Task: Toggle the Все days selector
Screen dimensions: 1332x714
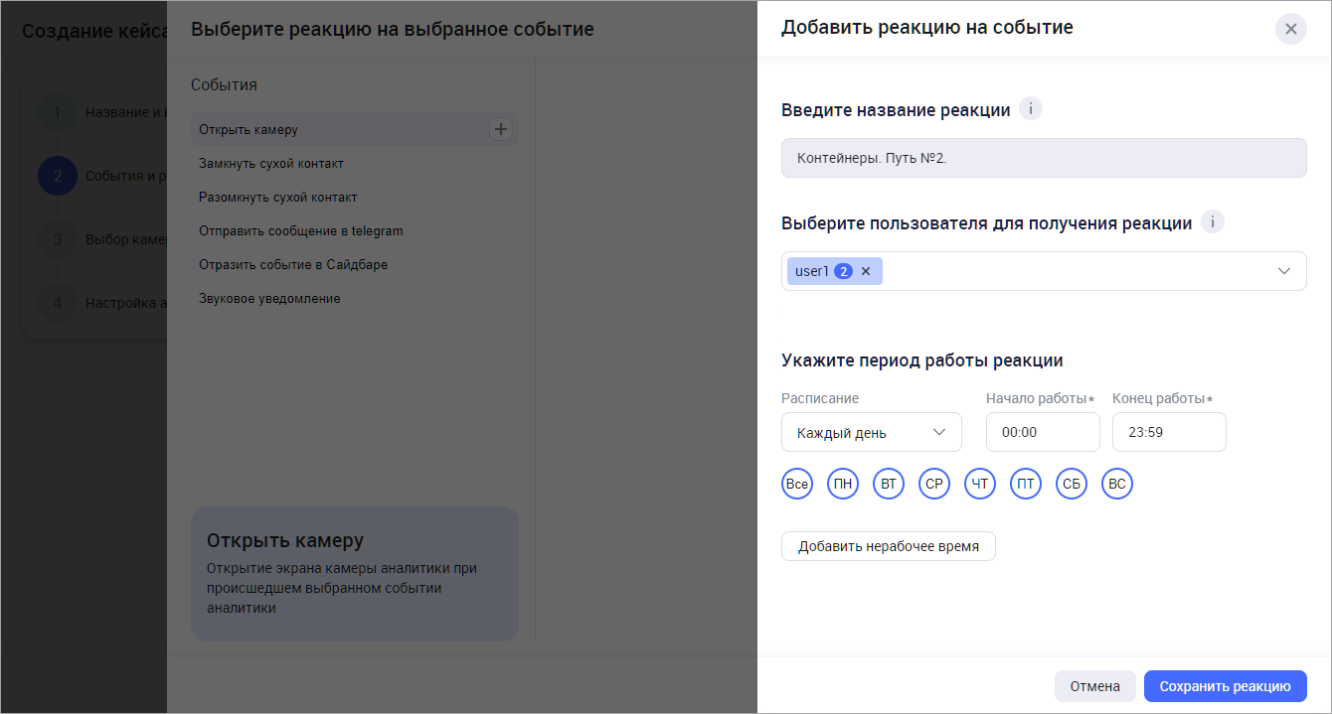Action: click(x=796, y=485)
